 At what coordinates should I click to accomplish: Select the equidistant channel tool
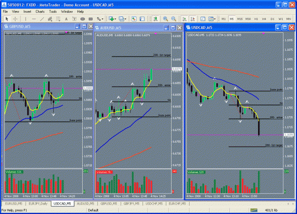(50, 19)
